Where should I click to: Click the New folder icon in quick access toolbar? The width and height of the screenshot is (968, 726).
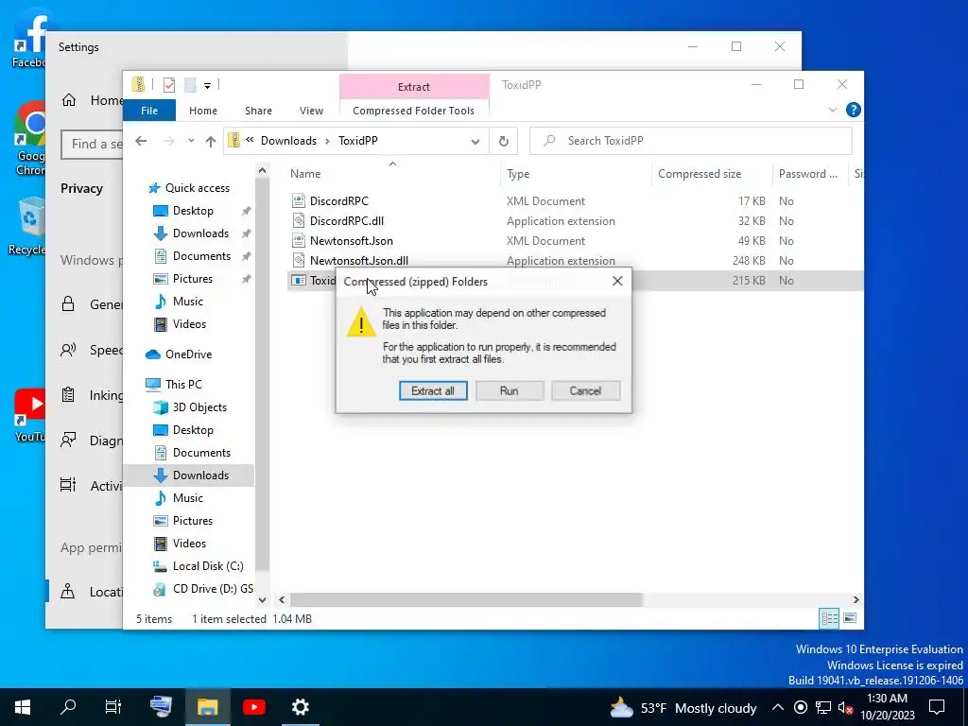click(190, 84)
